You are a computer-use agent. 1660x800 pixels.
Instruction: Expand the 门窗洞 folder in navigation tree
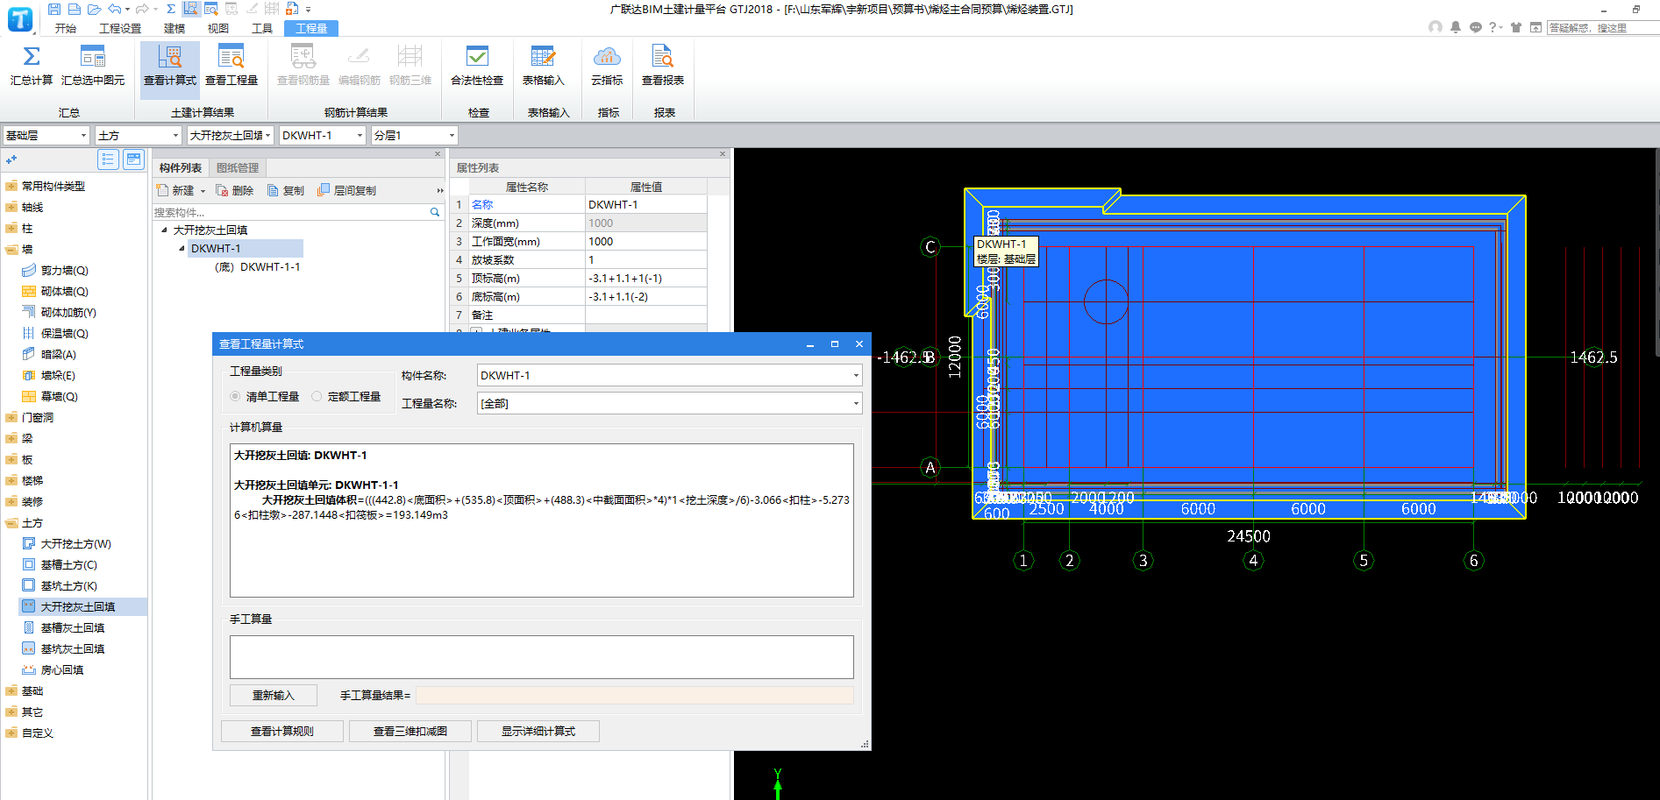(11, 417)
